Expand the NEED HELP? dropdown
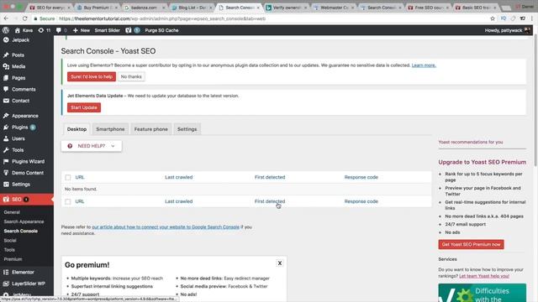The height and width of the screenshot is (302, 538). [92, 146]
